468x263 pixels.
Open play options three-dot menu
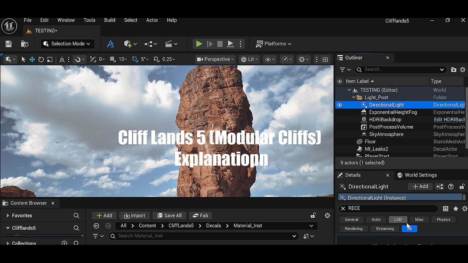[240, 44]
